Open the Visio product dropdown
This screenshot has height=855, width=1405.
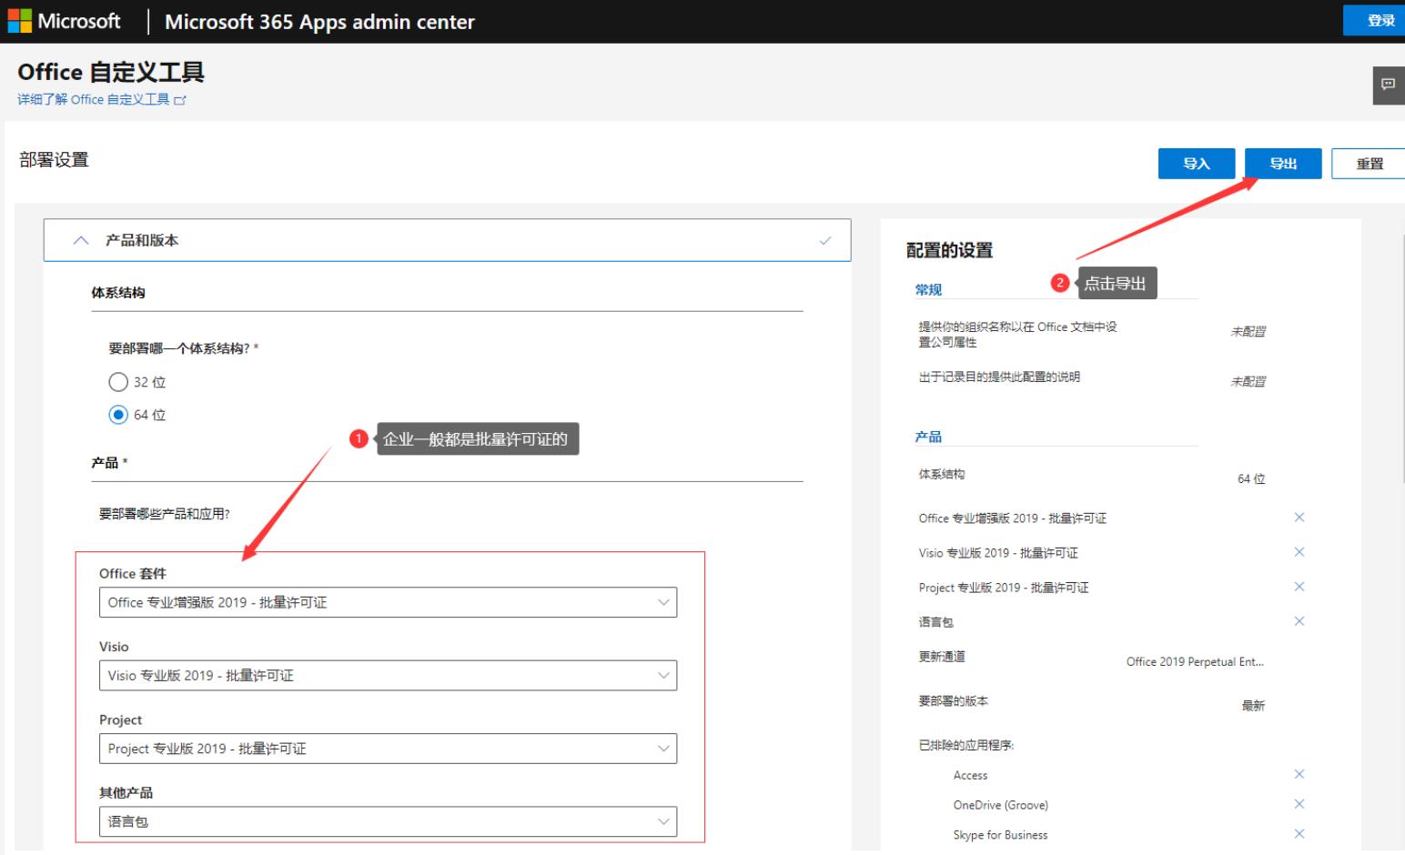[x=388, y=675]
